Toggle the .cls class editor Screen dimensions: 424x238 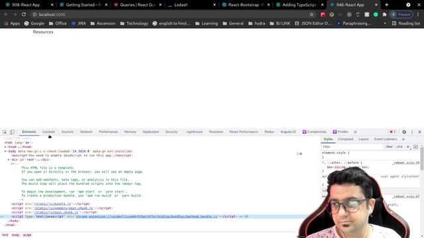coord(399,147)
